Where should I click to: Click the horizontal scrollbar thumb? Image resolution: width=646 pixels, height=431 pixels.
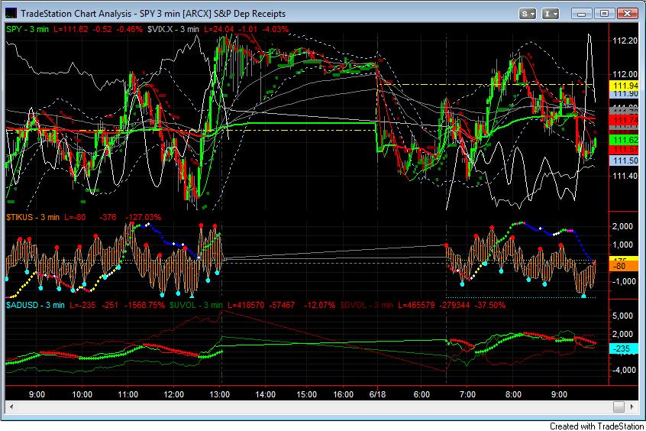click(x=619, y=407)
